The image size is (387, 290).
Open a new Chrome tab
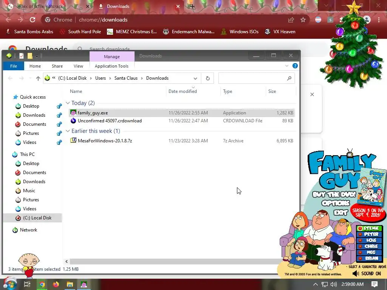pyautogui.click(x=192, y=6)
